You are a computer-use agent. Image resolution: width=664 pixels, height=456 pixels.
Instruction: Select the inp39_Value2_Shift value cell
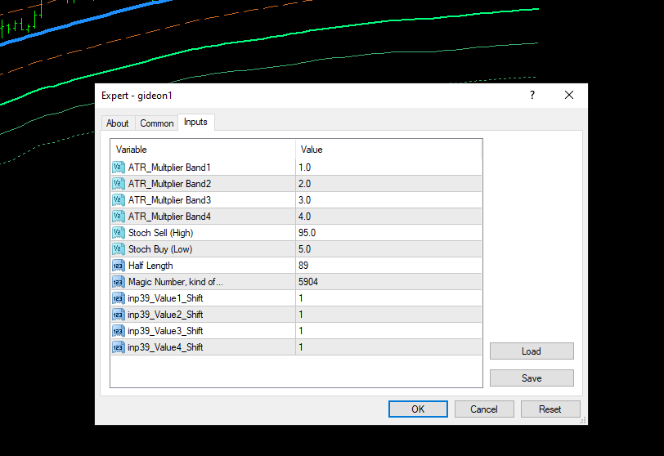[x=388, y=315]
